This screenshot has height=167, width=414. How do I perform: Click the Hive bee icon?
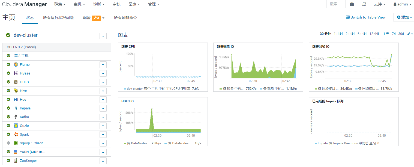(x=16, y=91)
